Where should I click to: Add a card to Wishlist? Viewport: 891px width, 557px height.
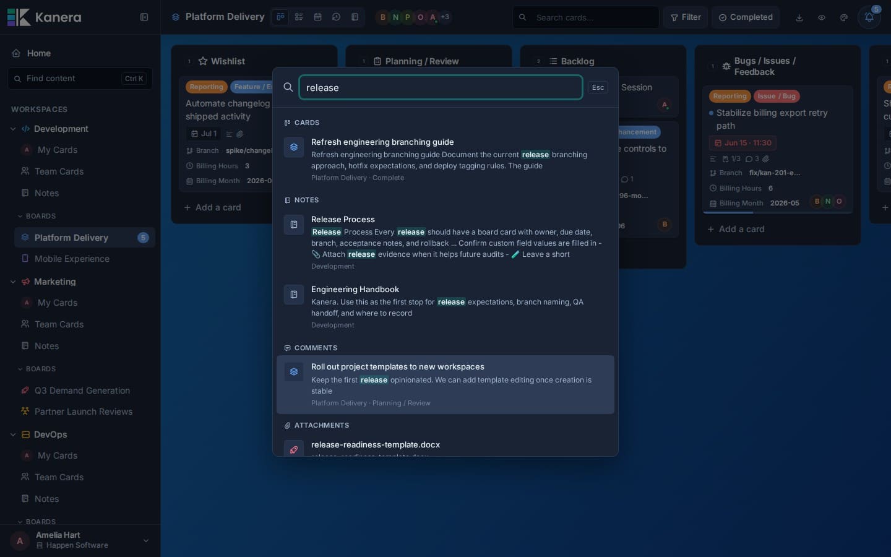point(212,207)
